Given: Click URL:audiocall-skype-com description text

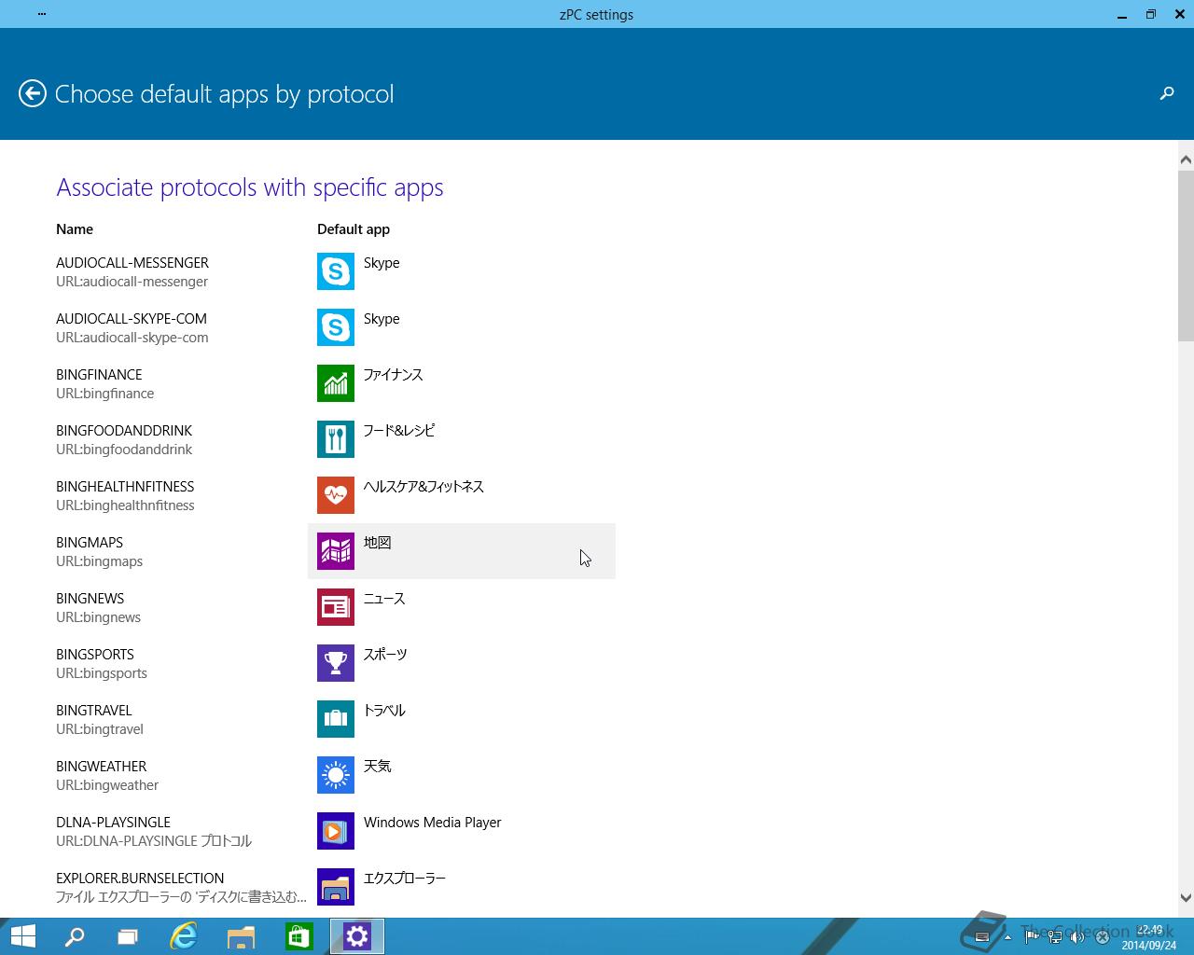Looking at the screenshot, I should click(x=132, y=338).
